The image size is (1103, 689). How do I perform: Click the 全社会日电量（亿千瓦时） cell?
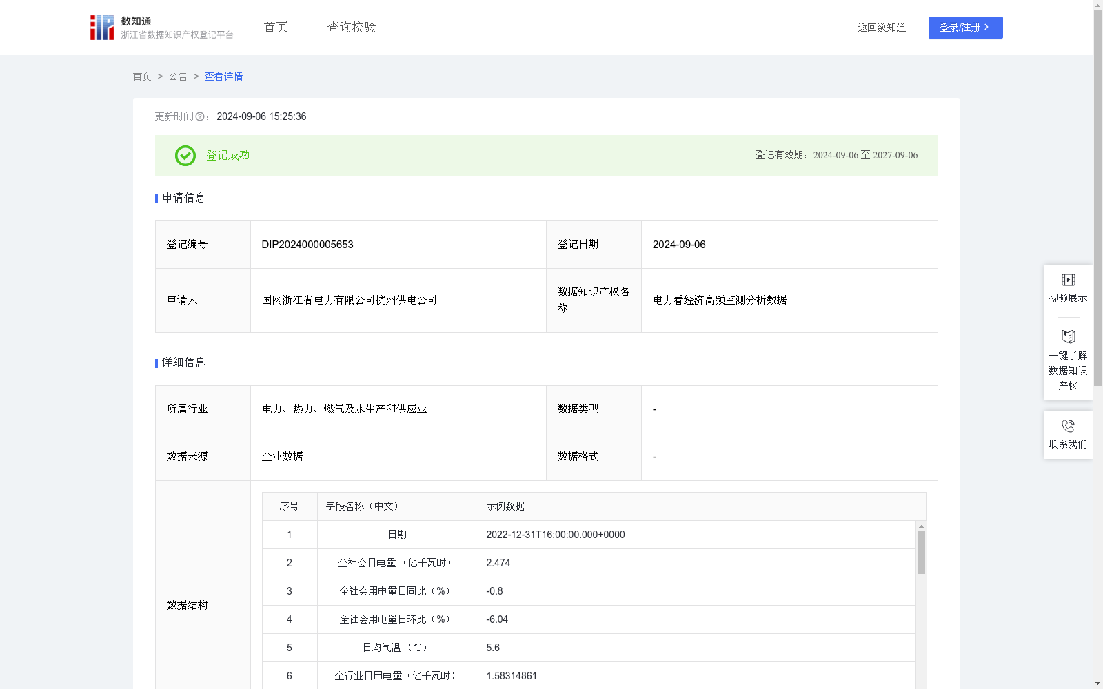point(398,563)
